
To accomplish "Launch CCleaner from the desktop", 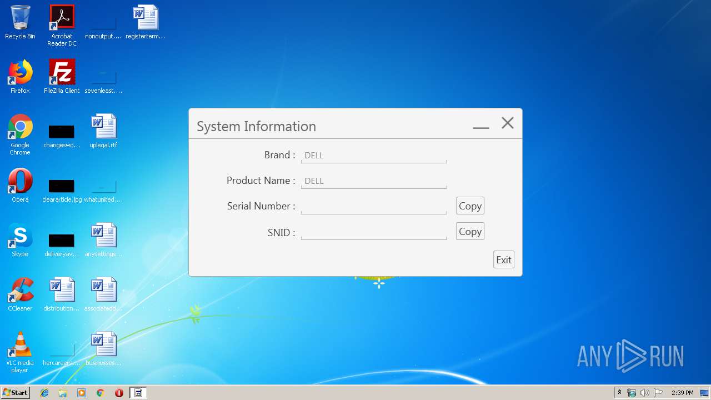I will pyautogui.click(x=20, y=295).
